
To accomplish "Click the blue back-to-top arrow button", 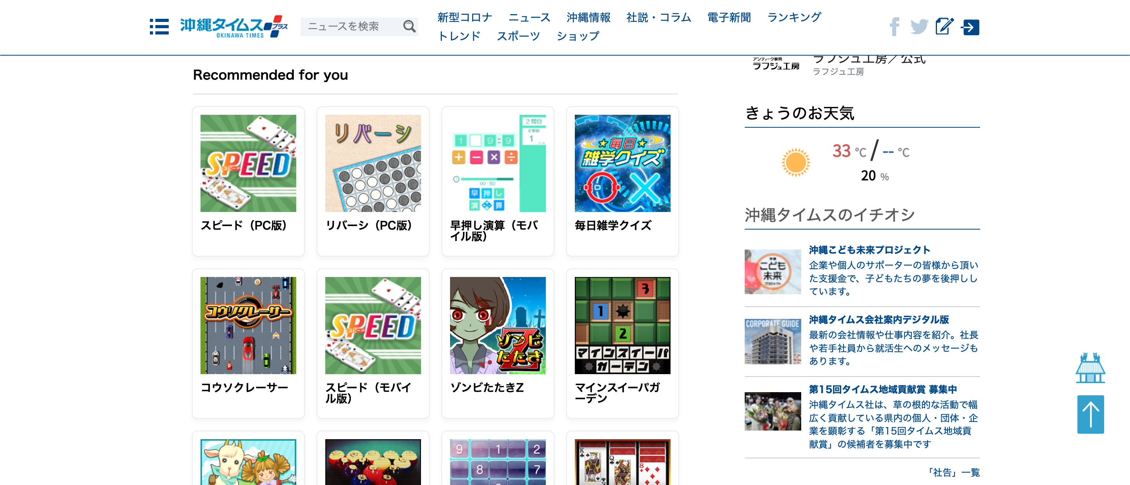I will pyautogui.click(x=1090, y=414).
